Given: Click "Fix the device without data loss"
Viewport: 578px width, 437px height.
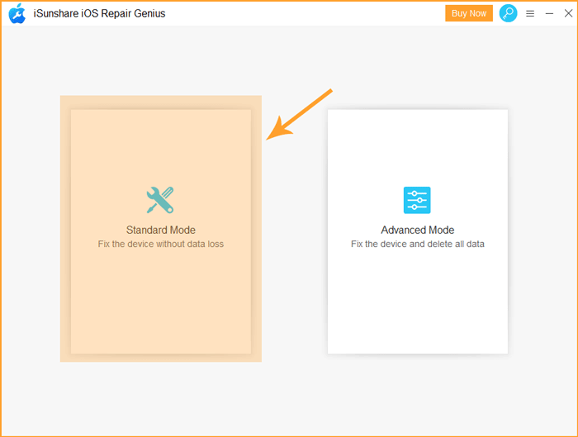Looking at the screenshot, I should pos(161,244).
